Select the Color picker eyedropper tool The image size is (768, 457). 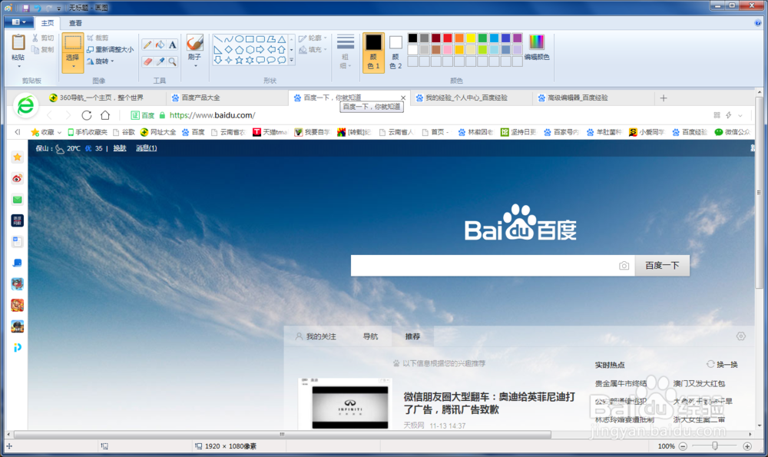tap(159, 61)
